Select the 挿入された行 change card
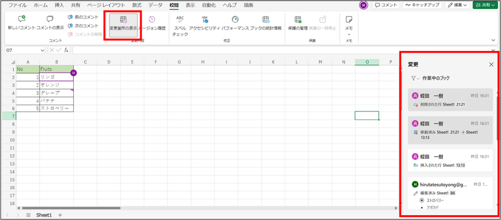 [450, 161]
